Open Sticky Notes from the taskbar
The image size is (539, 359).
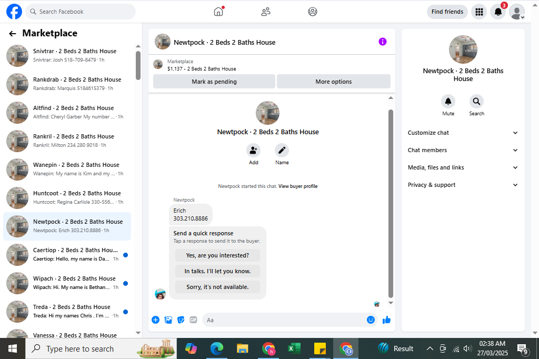[320, 348]
